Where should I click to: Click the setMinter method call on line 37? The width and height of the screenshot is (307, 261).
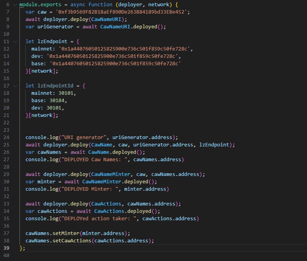coord(66,233)
